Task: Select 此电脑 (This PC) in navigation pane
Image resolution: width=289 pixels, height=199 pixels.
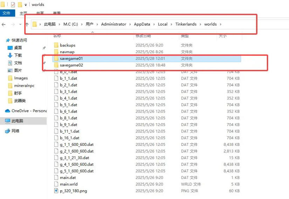Action: click(17, 121)
